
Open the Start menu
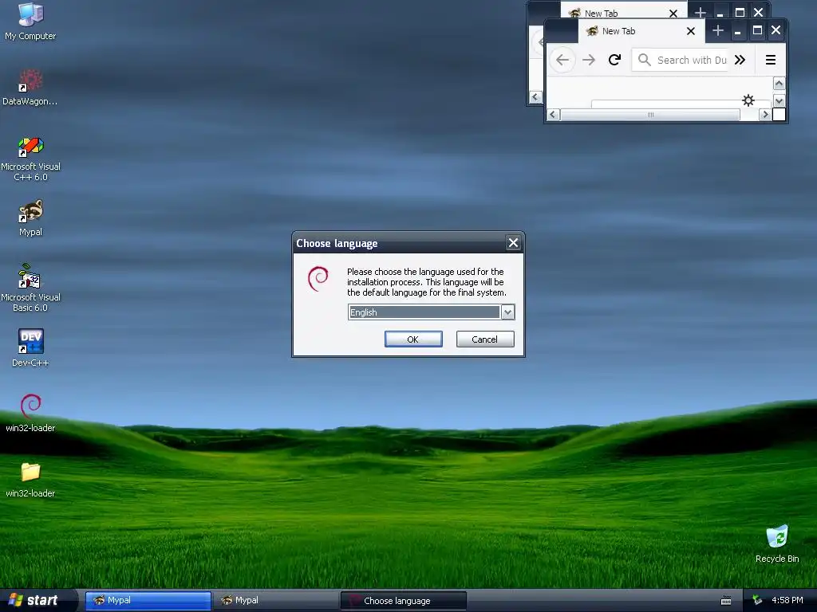coord(38,601)
